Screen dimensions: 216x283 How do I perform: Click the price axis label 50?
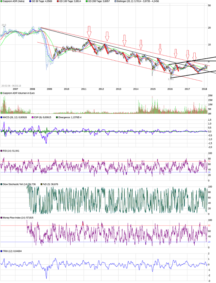209,6
